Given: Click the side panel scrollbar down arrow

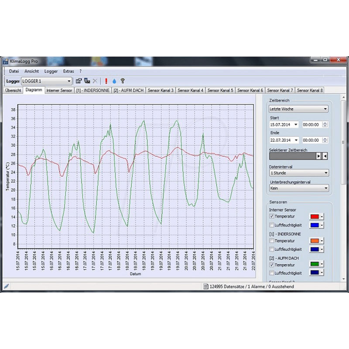Looking at the screenshot, I should pos(344,279).
